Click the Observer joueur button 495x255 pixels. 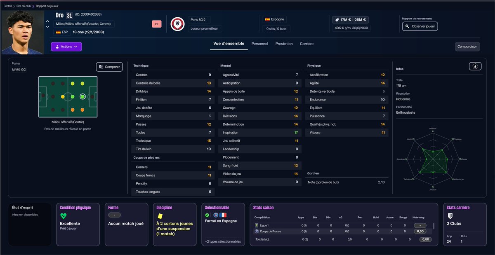click(420, 26)
